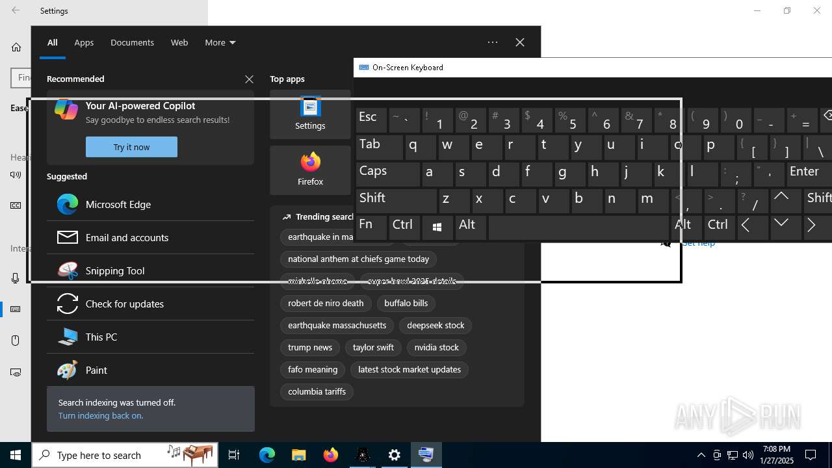832x468 pixels.
Task: Open Settings from Top apps
Action: [310, 114]
